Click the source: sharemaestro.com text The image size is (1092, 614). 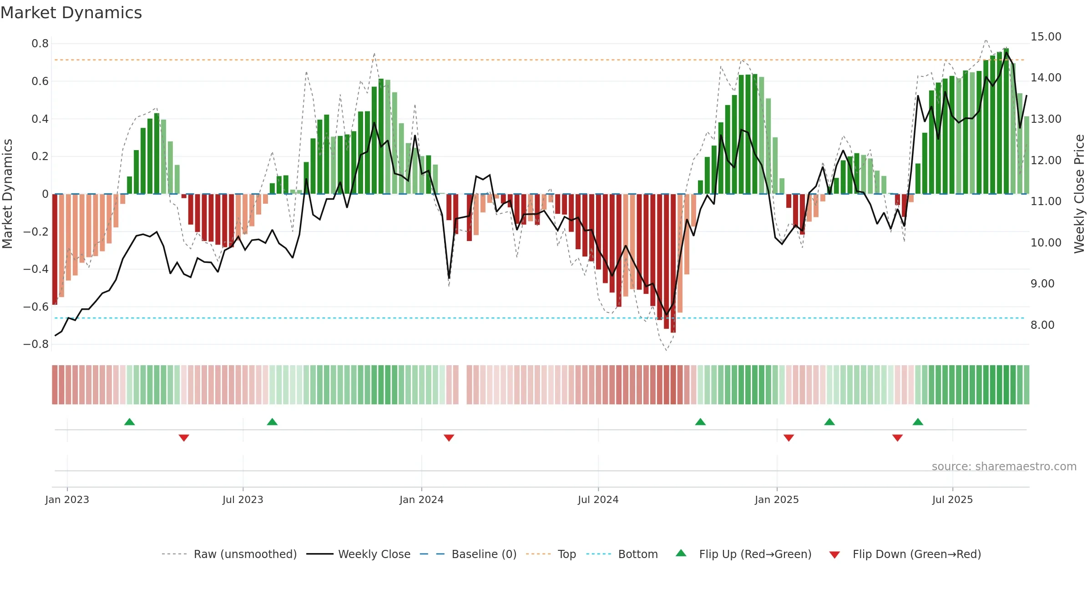point(1004,466)
